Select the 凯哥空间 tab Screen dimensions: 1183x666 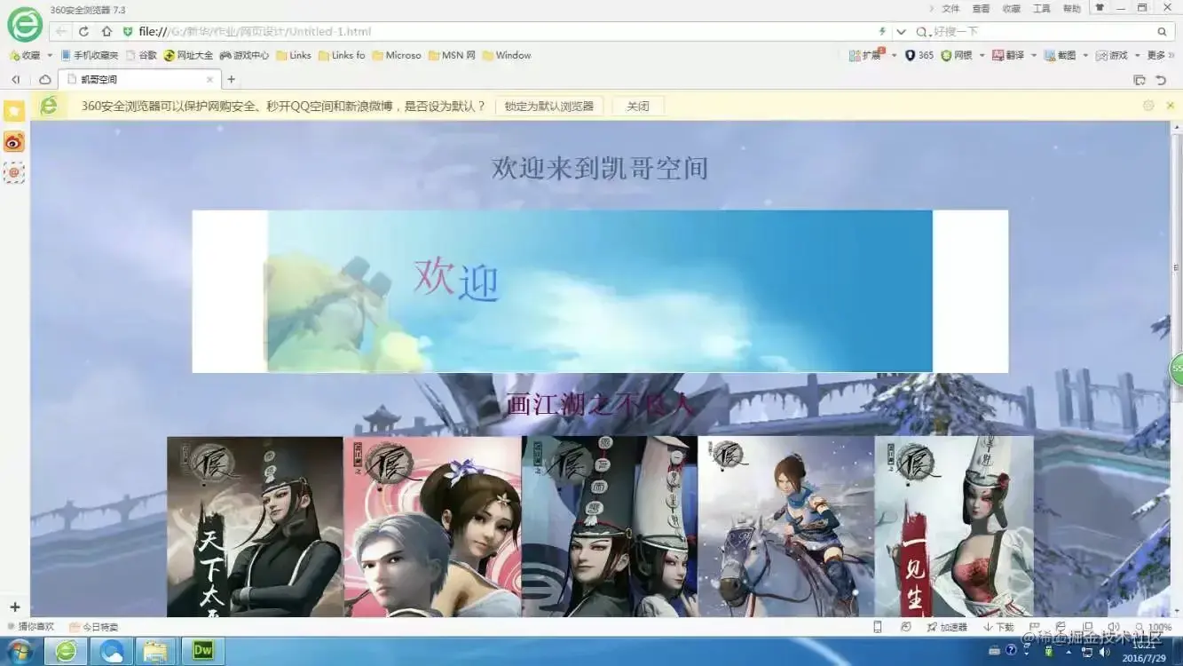138,79
